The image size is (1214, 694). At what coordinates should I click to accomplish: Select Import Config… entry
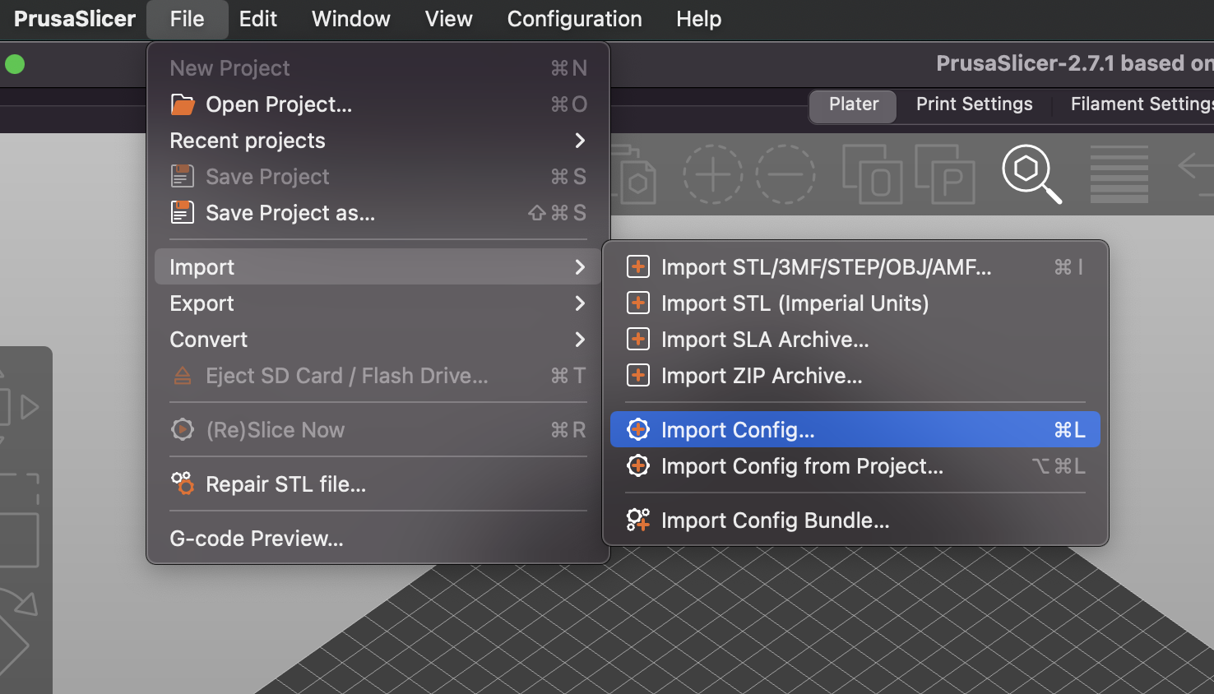coord(855,429)
